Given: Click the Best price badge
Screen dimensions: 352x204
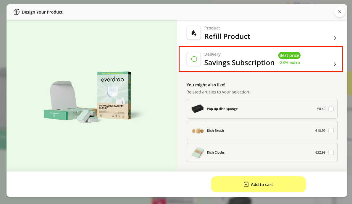Looking at the screenshot, I should [289, 55].
